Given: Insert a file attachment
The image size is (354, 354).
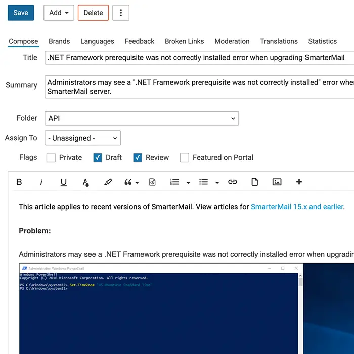Looking at the screenshot, I should click(255, 182).
